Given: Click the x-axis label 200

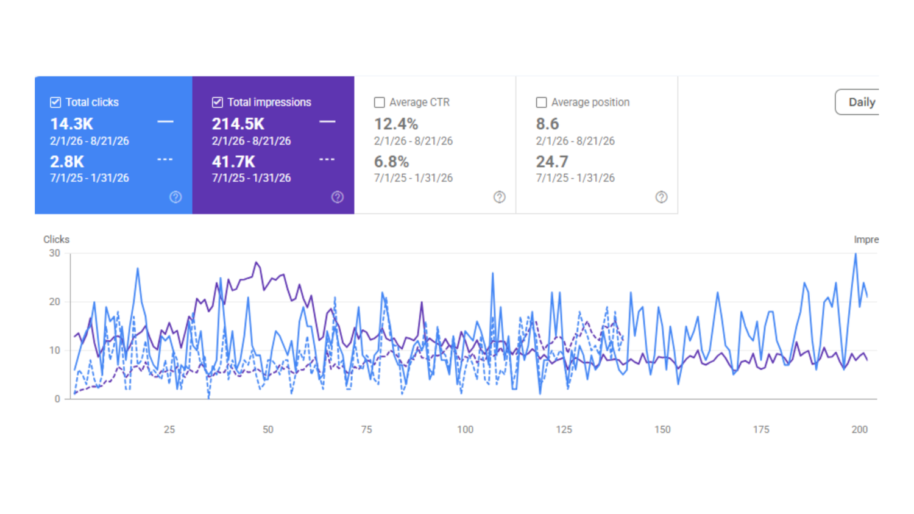Looking at the screenshot, I should 859,429.
